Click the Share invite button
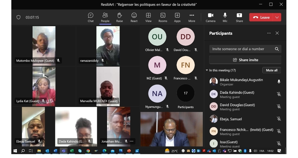Screen dimensions: 298x158 245,60
